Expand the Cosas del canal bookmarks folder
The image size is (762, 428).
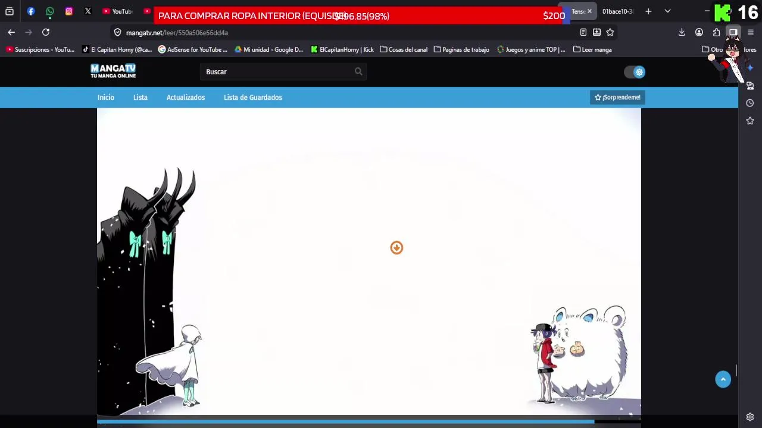pyautogui.click(x=404, y=49)
